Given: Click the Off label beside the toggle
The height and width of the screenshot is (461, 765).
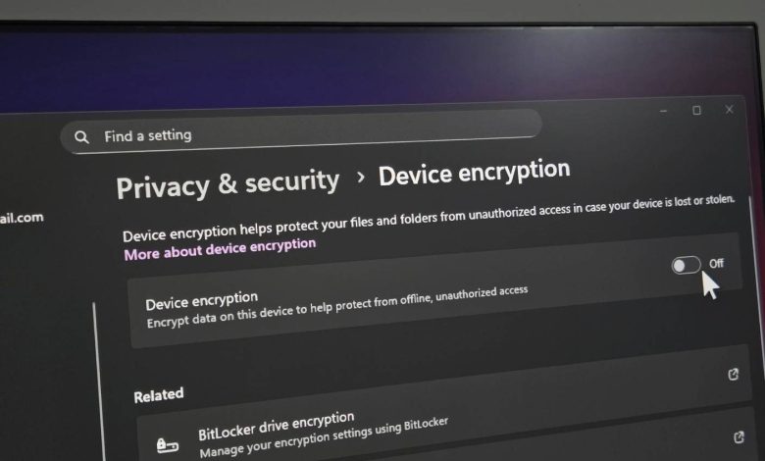Looking at the screenshot, I should coord(716,264).
